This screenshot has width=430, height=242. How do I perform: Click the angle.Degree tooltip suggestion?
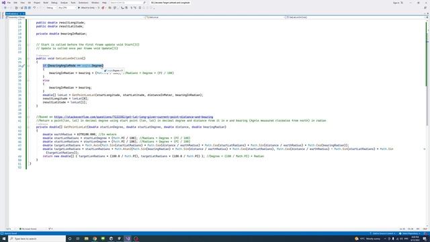114,71
